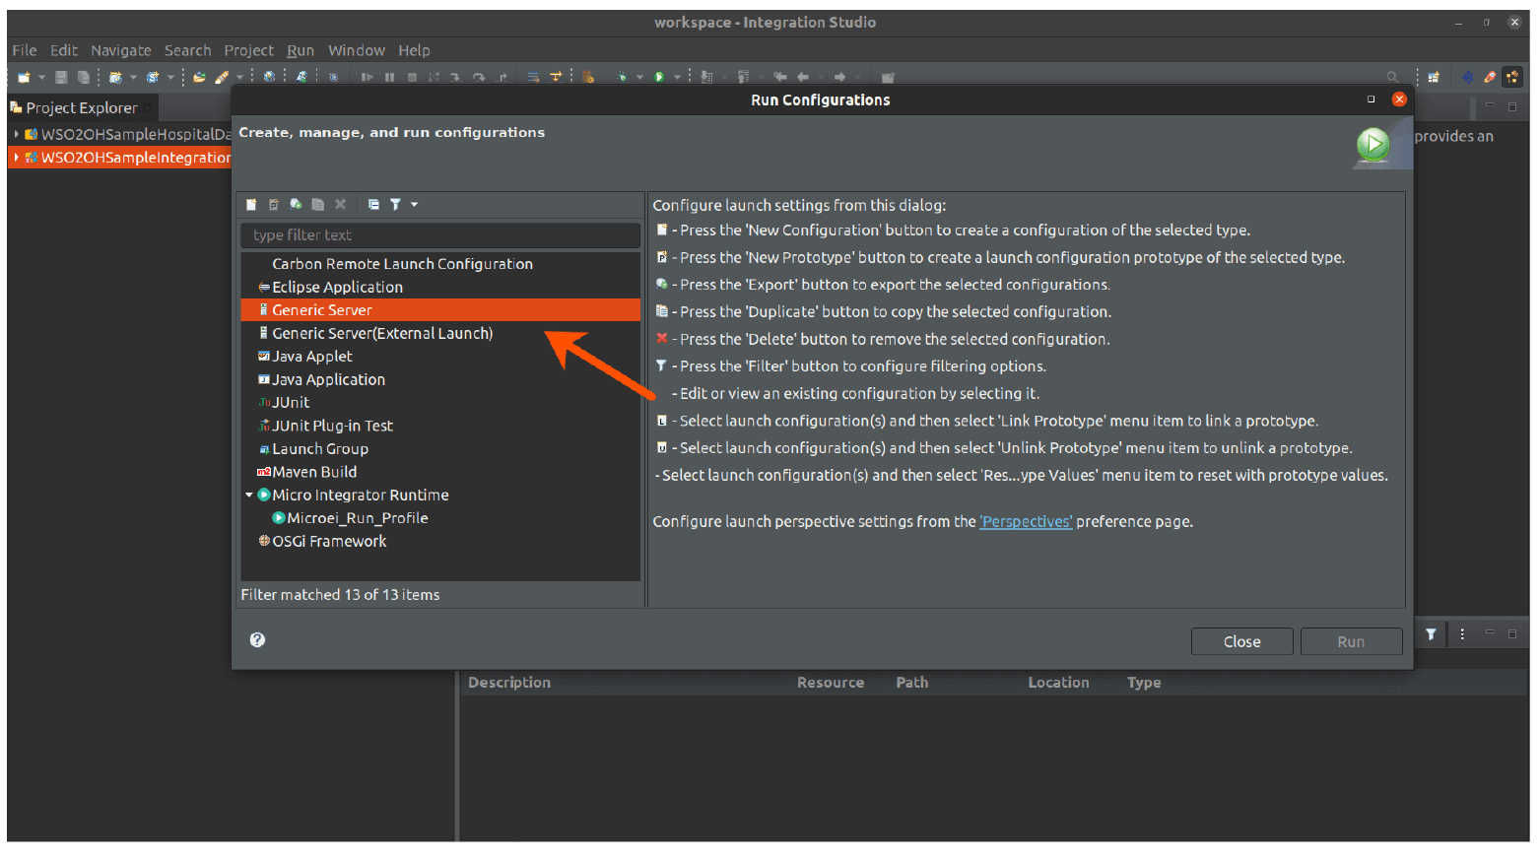Image resolution: width=1540 pixels, height=861 pixels.
Task: Click the Close button in dialog
Action: coord(1241,641)
